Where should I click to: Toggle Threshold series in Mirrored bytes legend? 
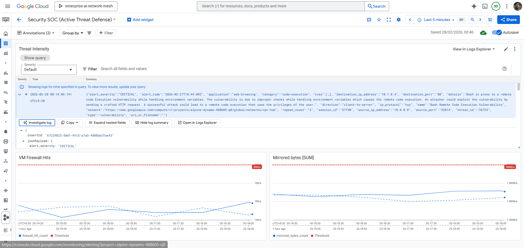click(x=320, y=236)
